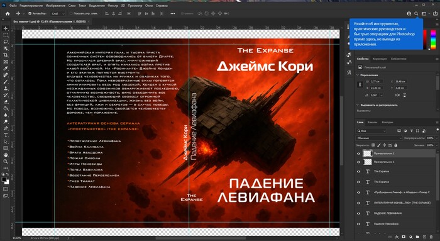Select the Zoom tool in toolbar
Screen dimensions: 440x241
point(6,162)
